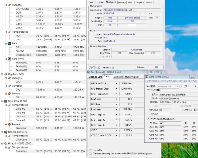Click the lightning icon beside the topmost Voltages node

(x=9, y=5)
